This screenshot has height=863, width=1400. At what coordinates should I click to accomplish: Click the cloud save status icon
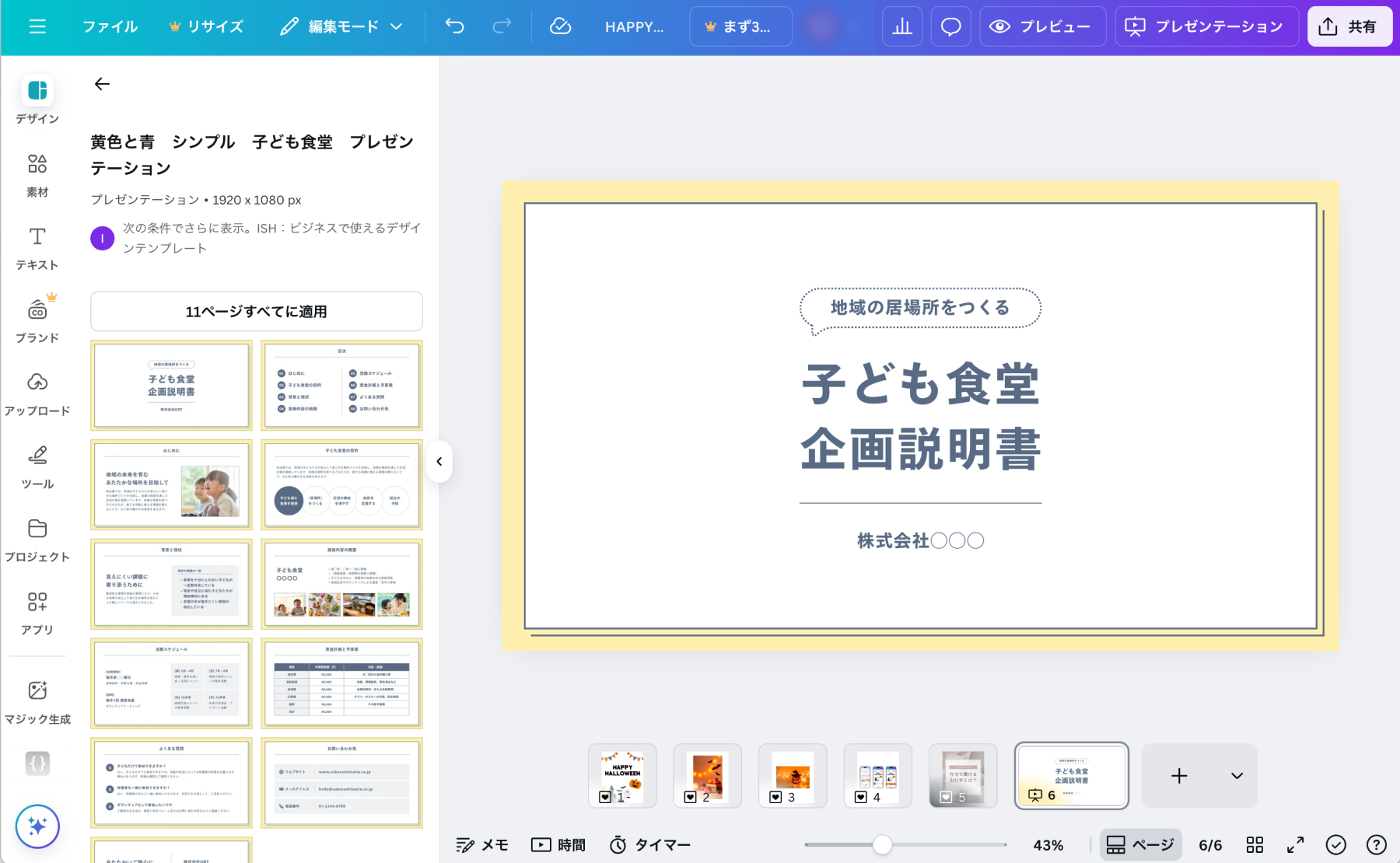pyautogui.click(x=560, y=26)
